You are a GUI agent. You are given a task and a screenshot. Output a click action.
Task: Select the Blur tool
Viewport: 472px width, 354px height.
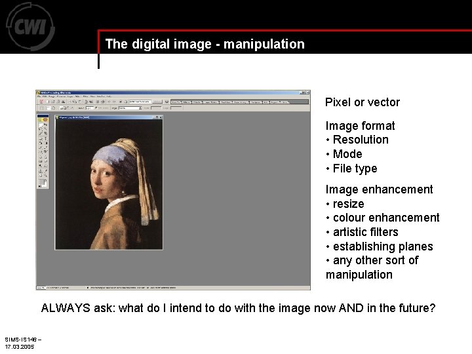tap(41, 157)
